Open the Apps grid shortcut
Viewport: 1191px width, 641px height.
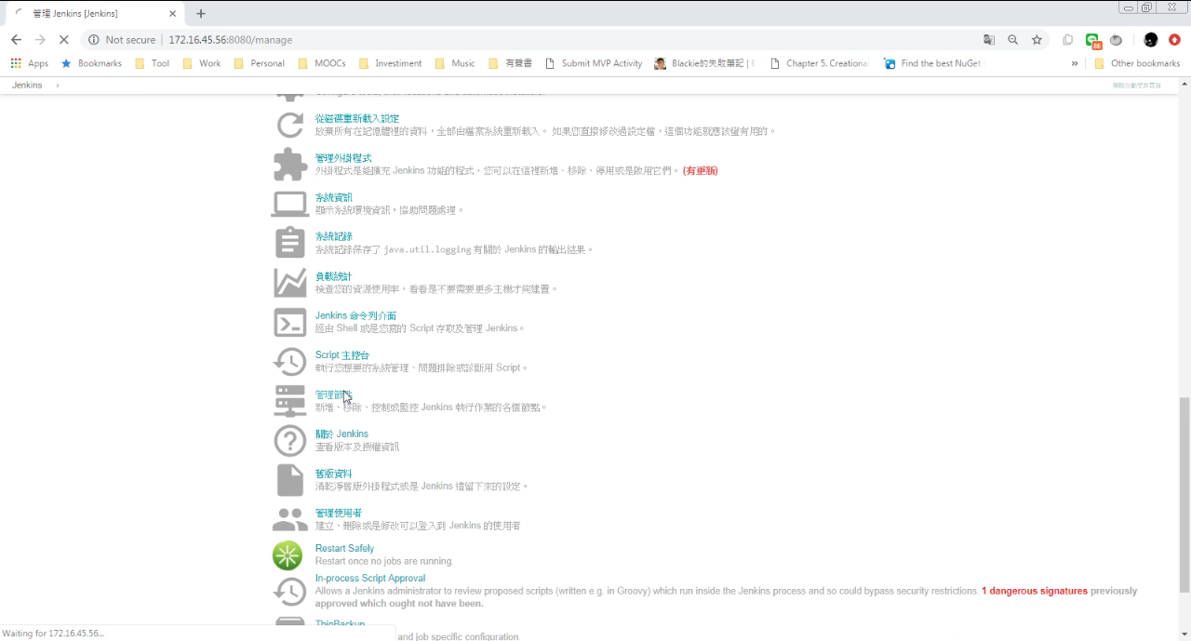pyautogui.click(x=29, y=63)
